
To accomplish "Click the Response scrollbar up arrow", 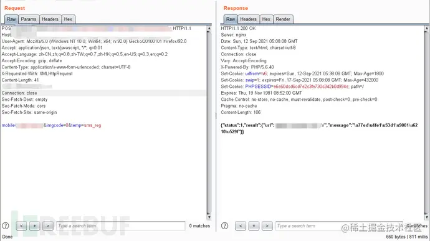I will click(426, 28).
